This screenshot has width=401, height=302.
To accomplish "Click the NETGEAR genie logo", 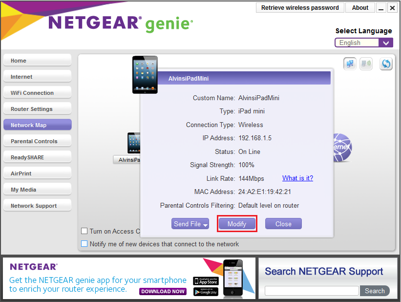I will click(120, 23).
